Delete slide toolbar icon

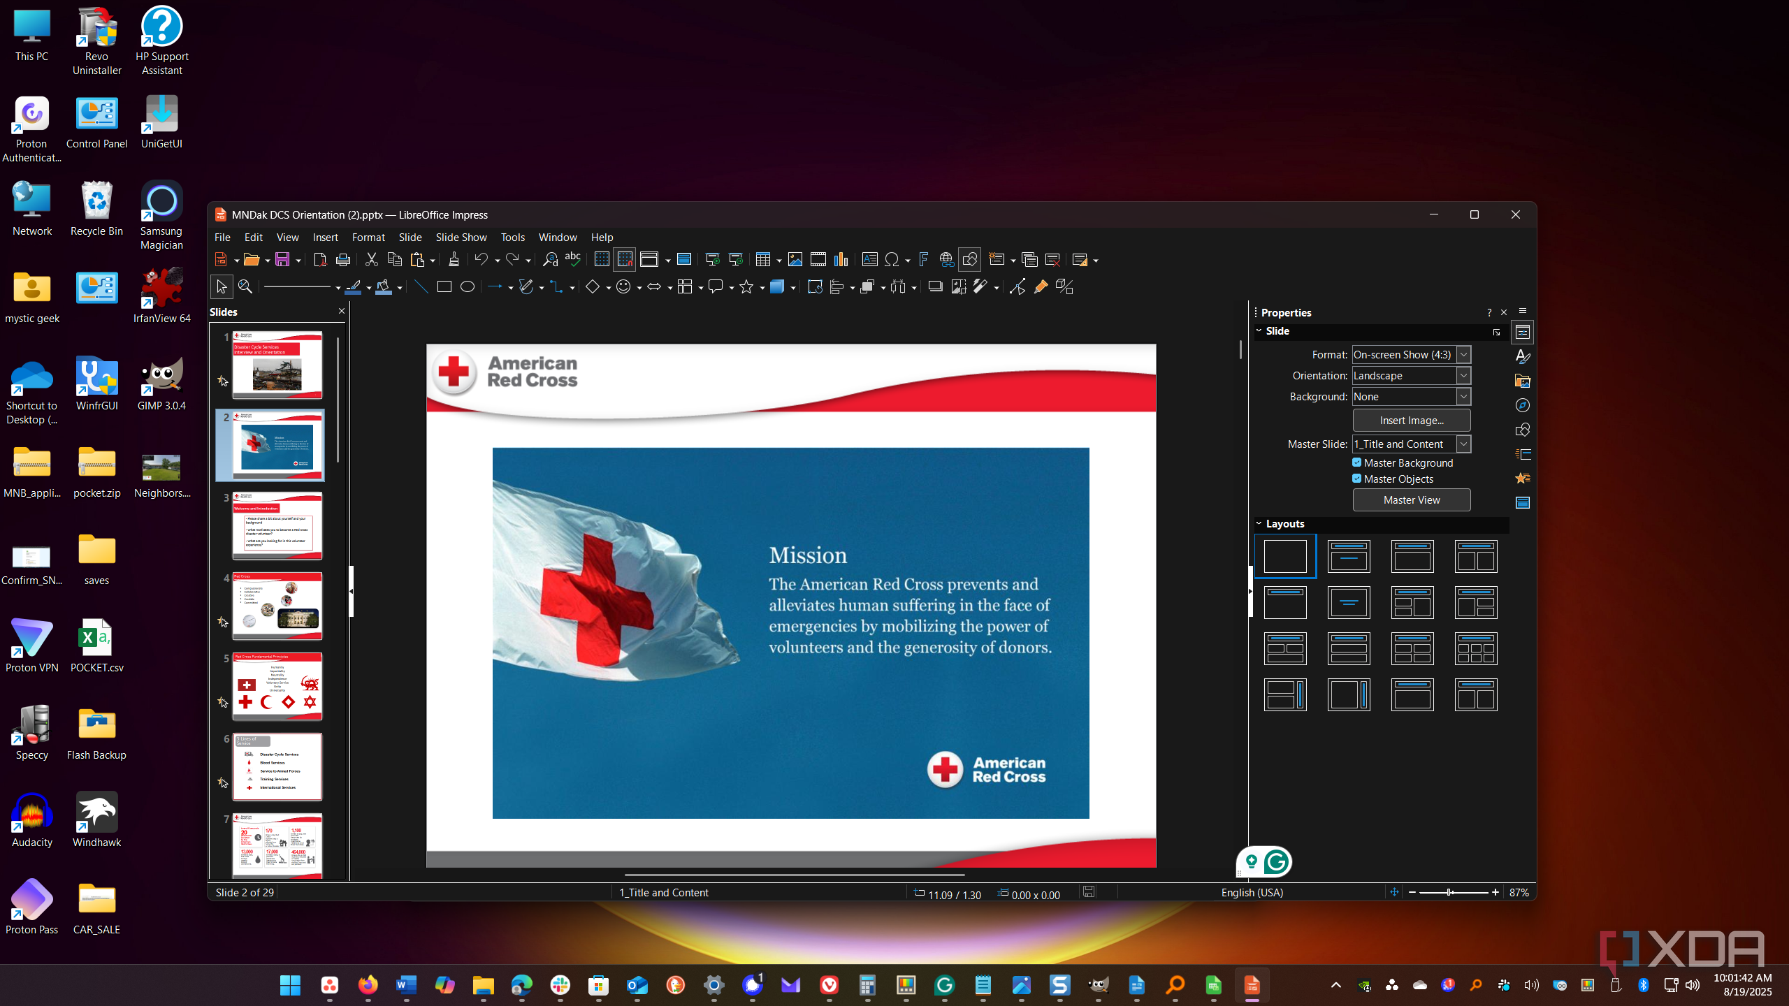click(1052, 260)
